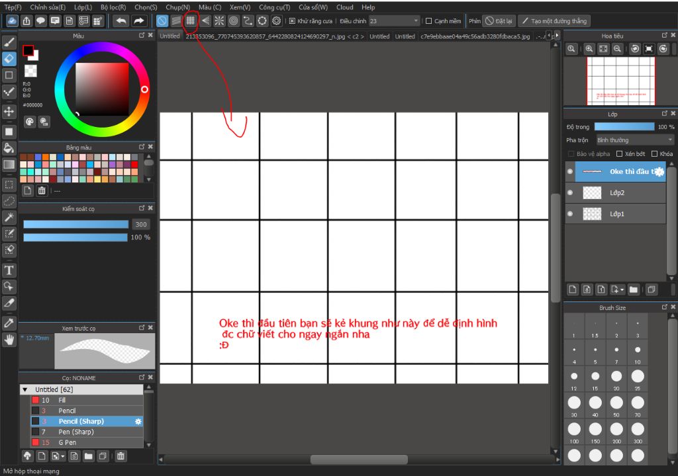
Task: Open add brush dropdown arrow in brush panel
Action: (x=63, y=456)
